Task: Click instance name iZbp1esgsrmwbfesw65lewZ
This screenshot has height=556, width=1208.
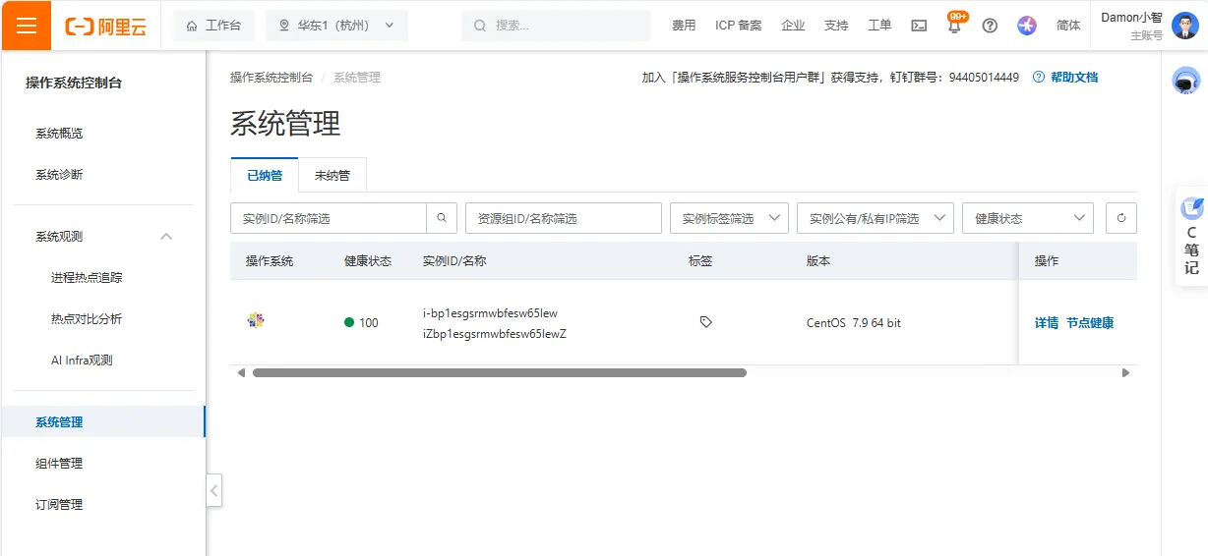Action: point(495,333)
